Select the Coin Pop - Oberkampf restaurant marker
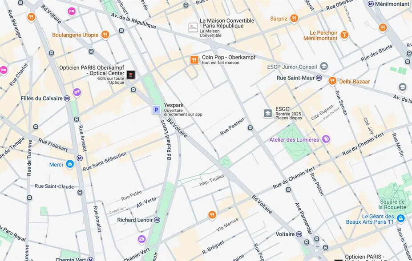 pos(194,60)
